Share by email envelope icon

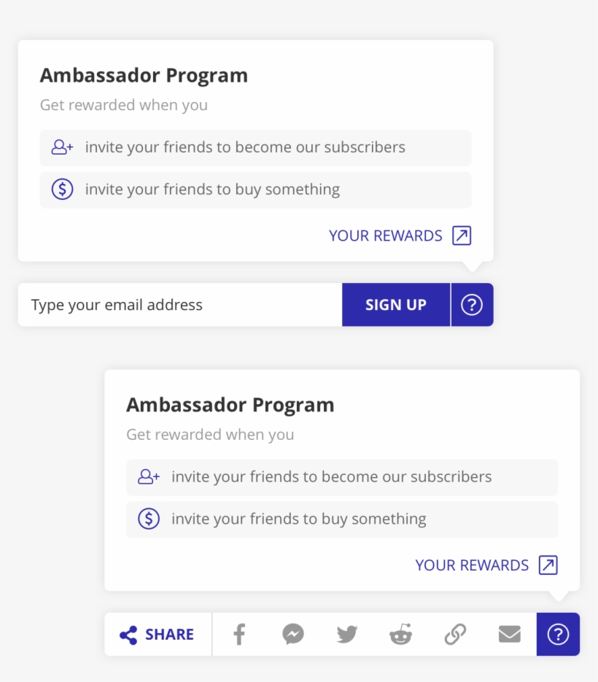click(x=510, y=635)
